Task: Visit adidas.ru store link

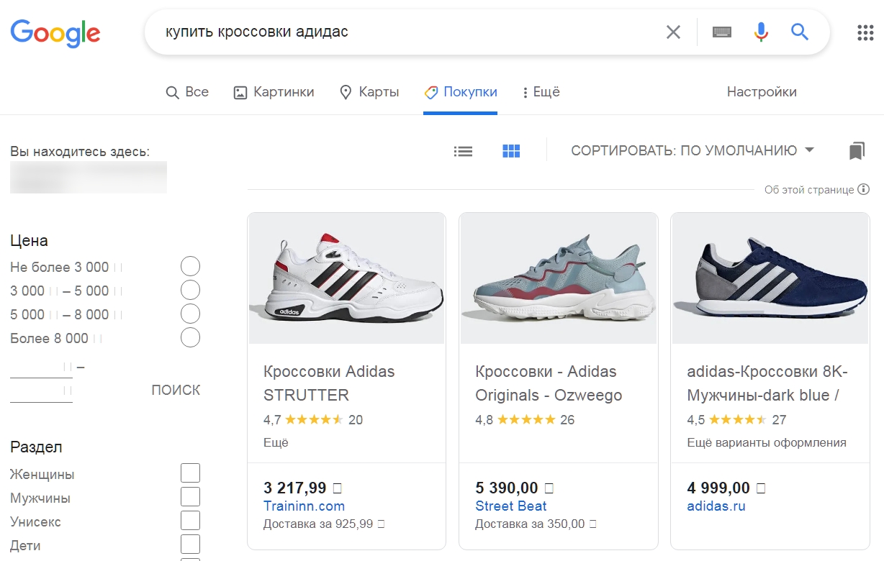Action: 716,506
